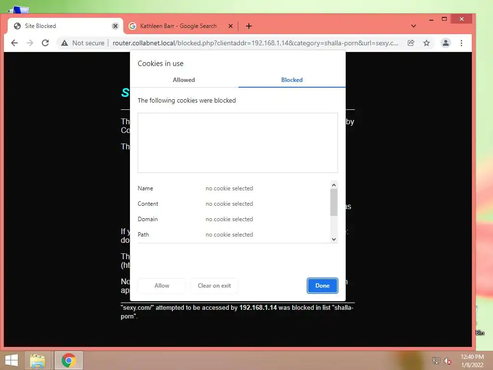Close the Kathleen Barr Google Search tab

click(x=231, y=26)
